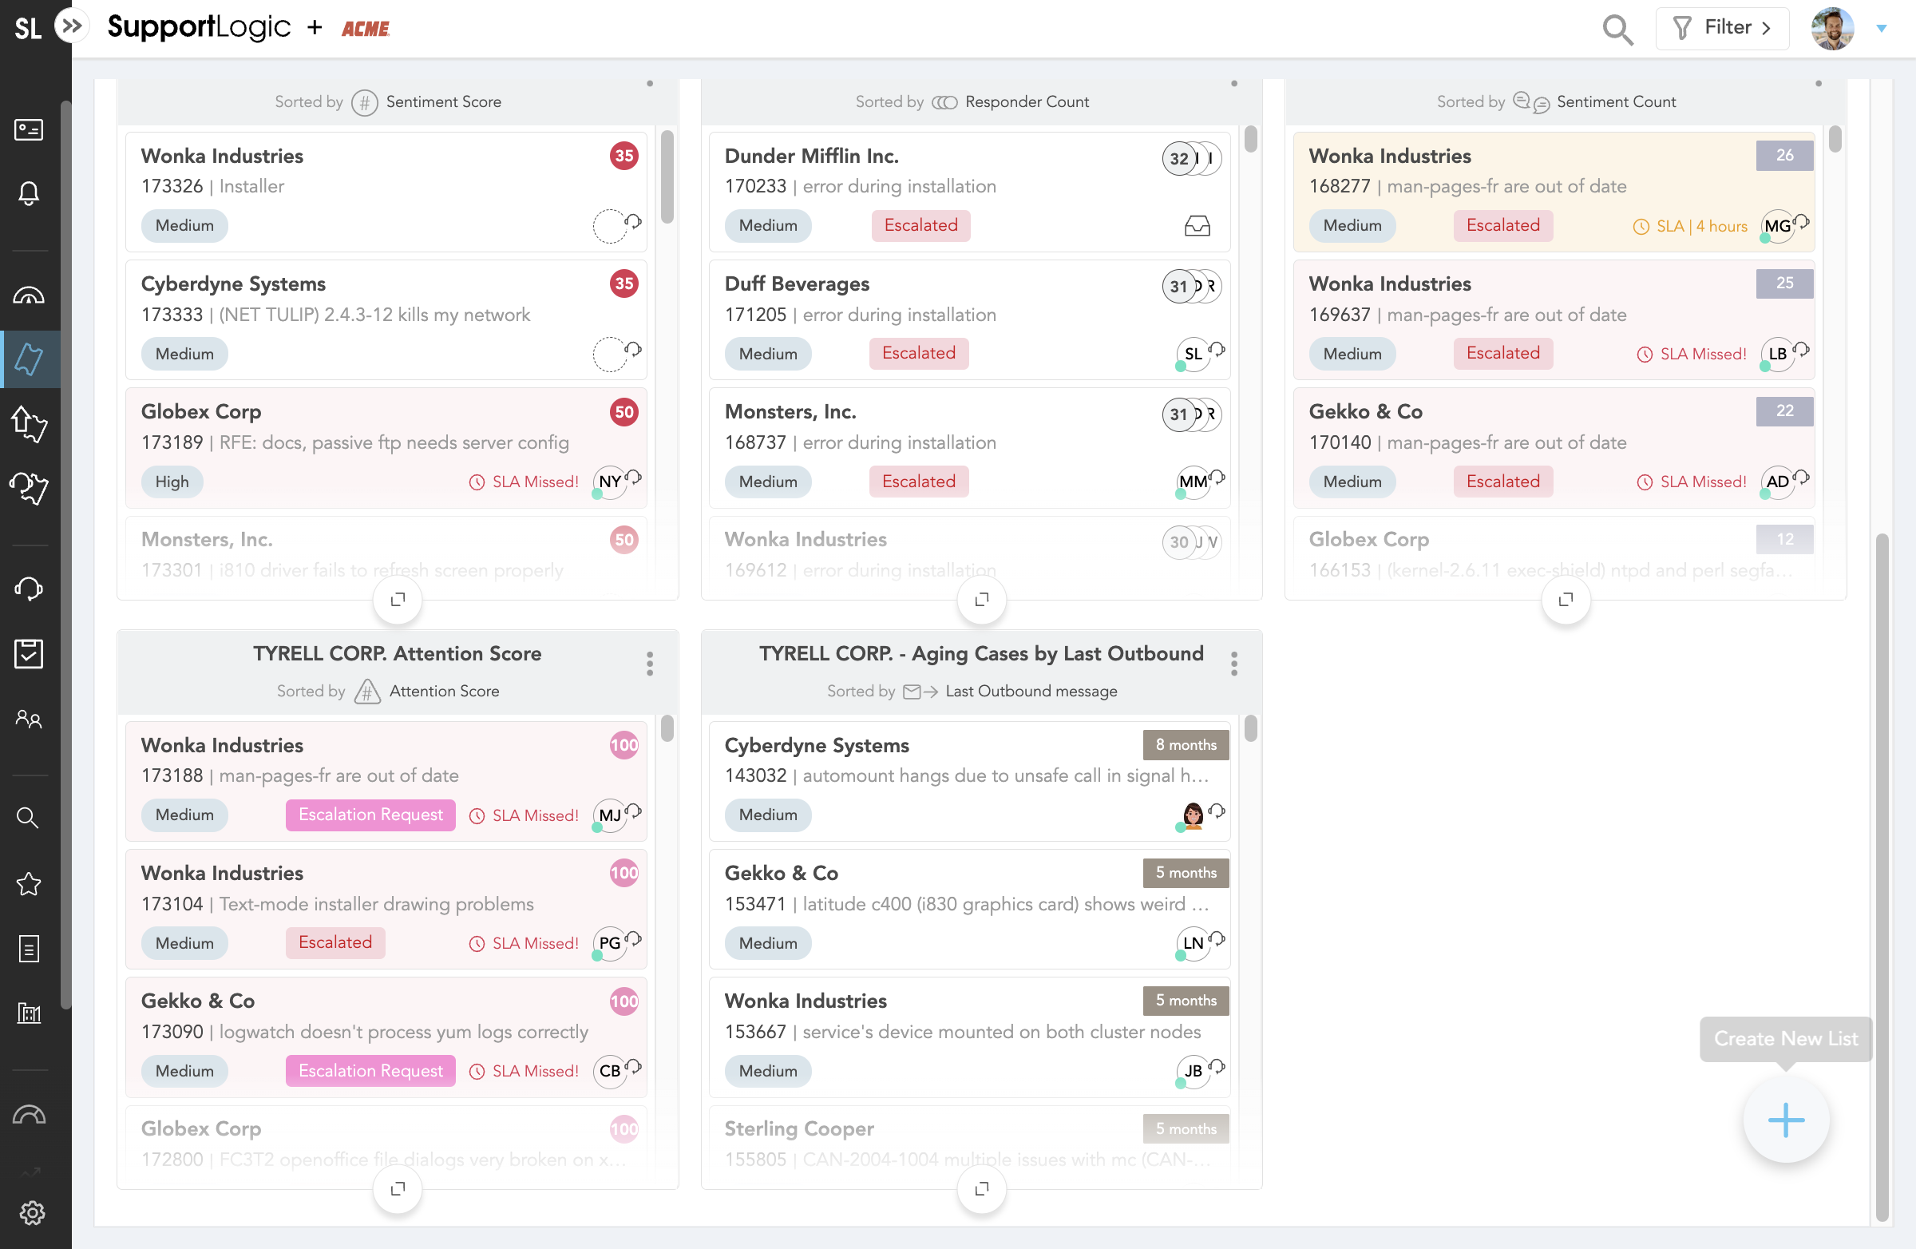The image size is (1916, 1249).
Task: Open the document list icon in sidebar
Action: pos(29,949)
